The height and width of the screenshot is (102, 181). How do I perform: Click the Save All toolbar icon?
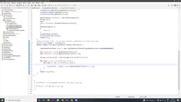pyautogui.click(x=7, y=5)
